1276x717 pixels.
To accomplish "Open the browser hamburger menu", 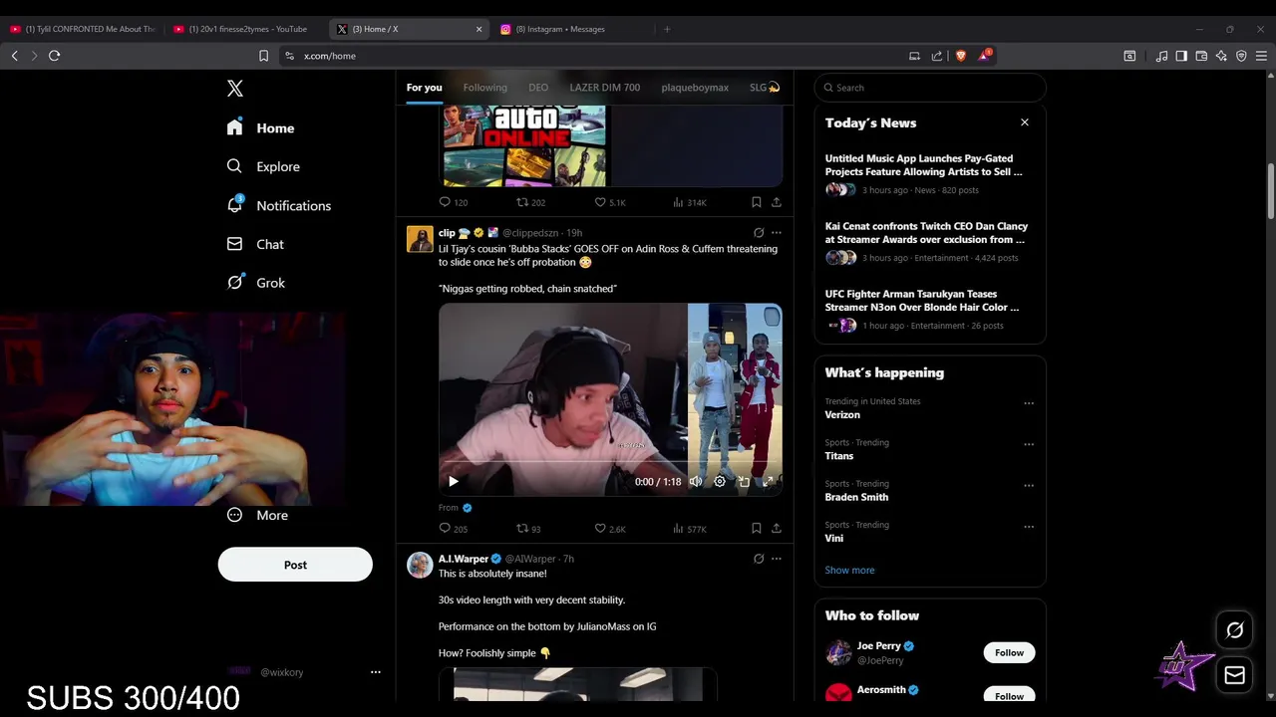I will (1261, 56).
